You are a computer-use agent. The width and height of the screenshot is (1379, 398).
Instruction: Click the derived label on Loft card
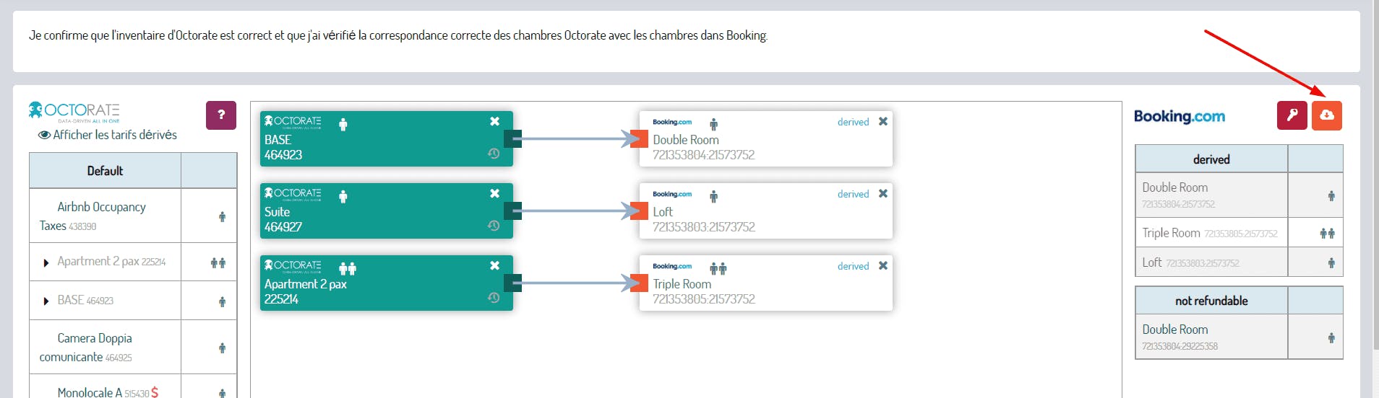tap(853, 194)
